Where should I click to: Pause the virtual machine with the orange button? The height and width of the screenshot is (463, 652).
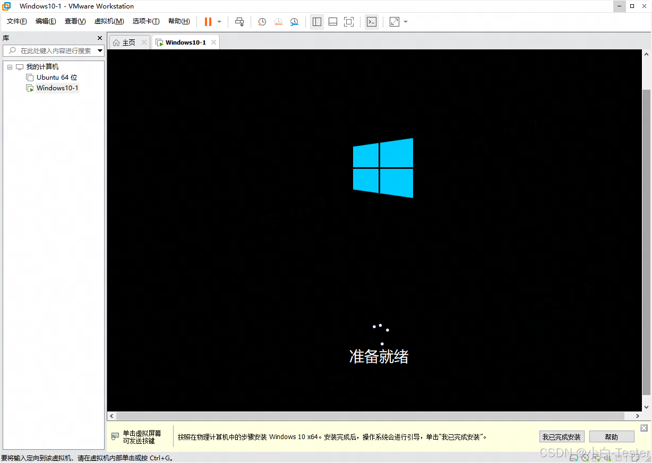pos(208,22)
